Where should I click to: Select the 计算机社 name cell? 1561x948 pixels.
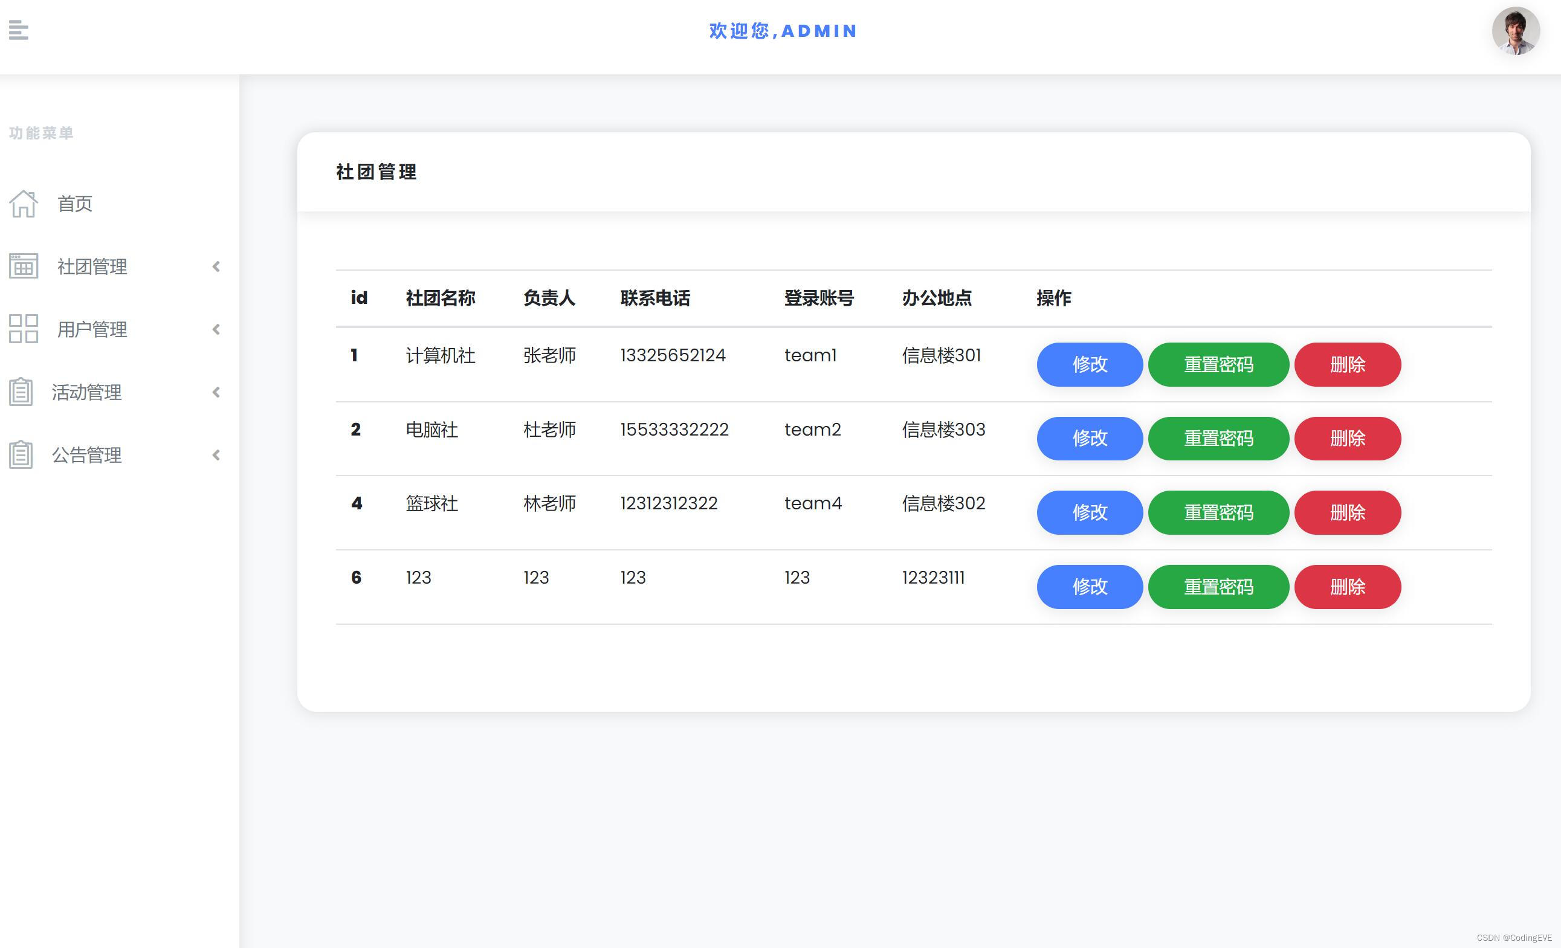pos(441,355)
